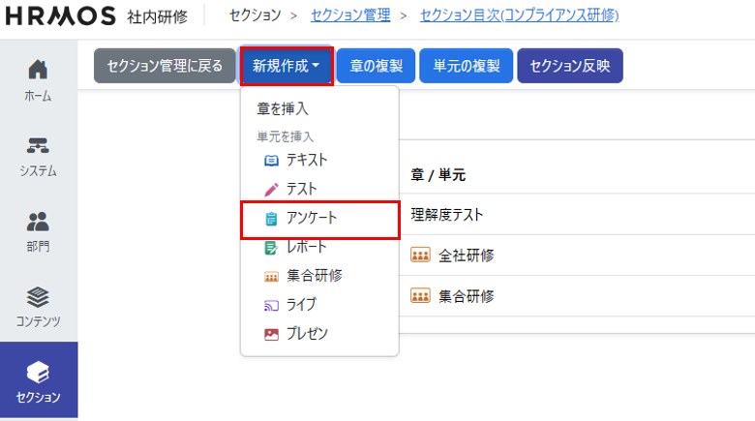The width and height of the screenshot is (755, 421).
Task: Open the 全社研修 row in the list
Action: [x=466, y=256]
